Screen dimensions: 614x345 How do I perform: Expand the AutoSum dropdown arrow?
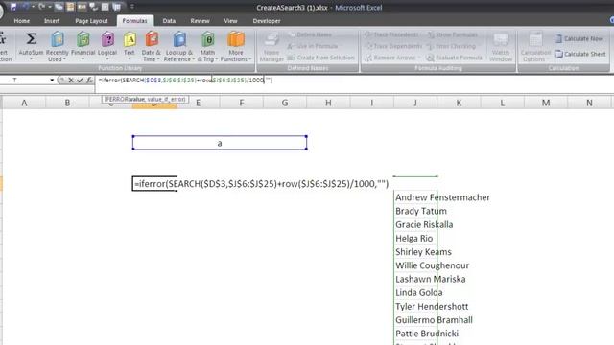[x=31, y=59]
